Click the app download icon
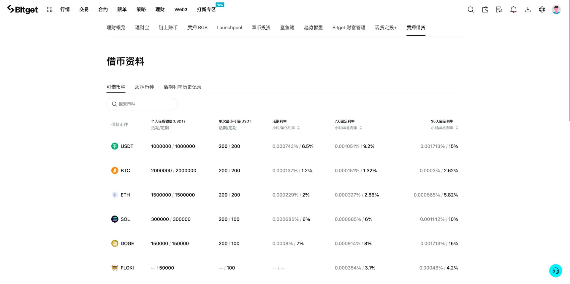Image resolution: width=570 pixels, height=284 pixels. 528,9
